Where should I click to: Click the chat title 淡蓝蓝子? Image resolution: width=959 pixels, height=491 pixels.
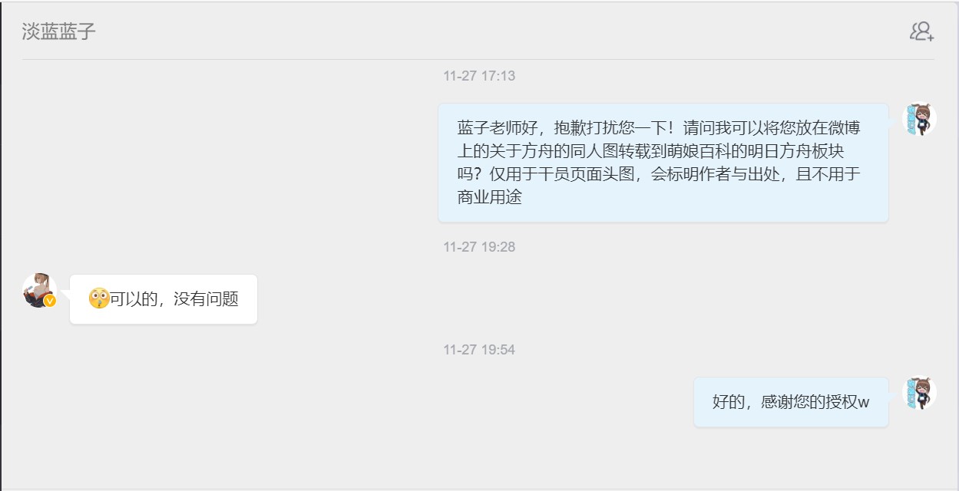pos(59,31)
